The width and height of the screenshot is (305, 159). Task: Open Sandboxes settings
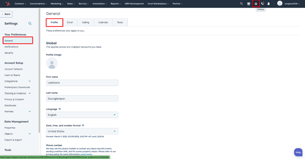(10, 106)
